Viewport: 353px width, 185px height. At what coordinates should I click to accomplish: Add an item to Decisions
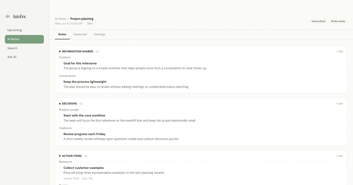click(339, 104)
